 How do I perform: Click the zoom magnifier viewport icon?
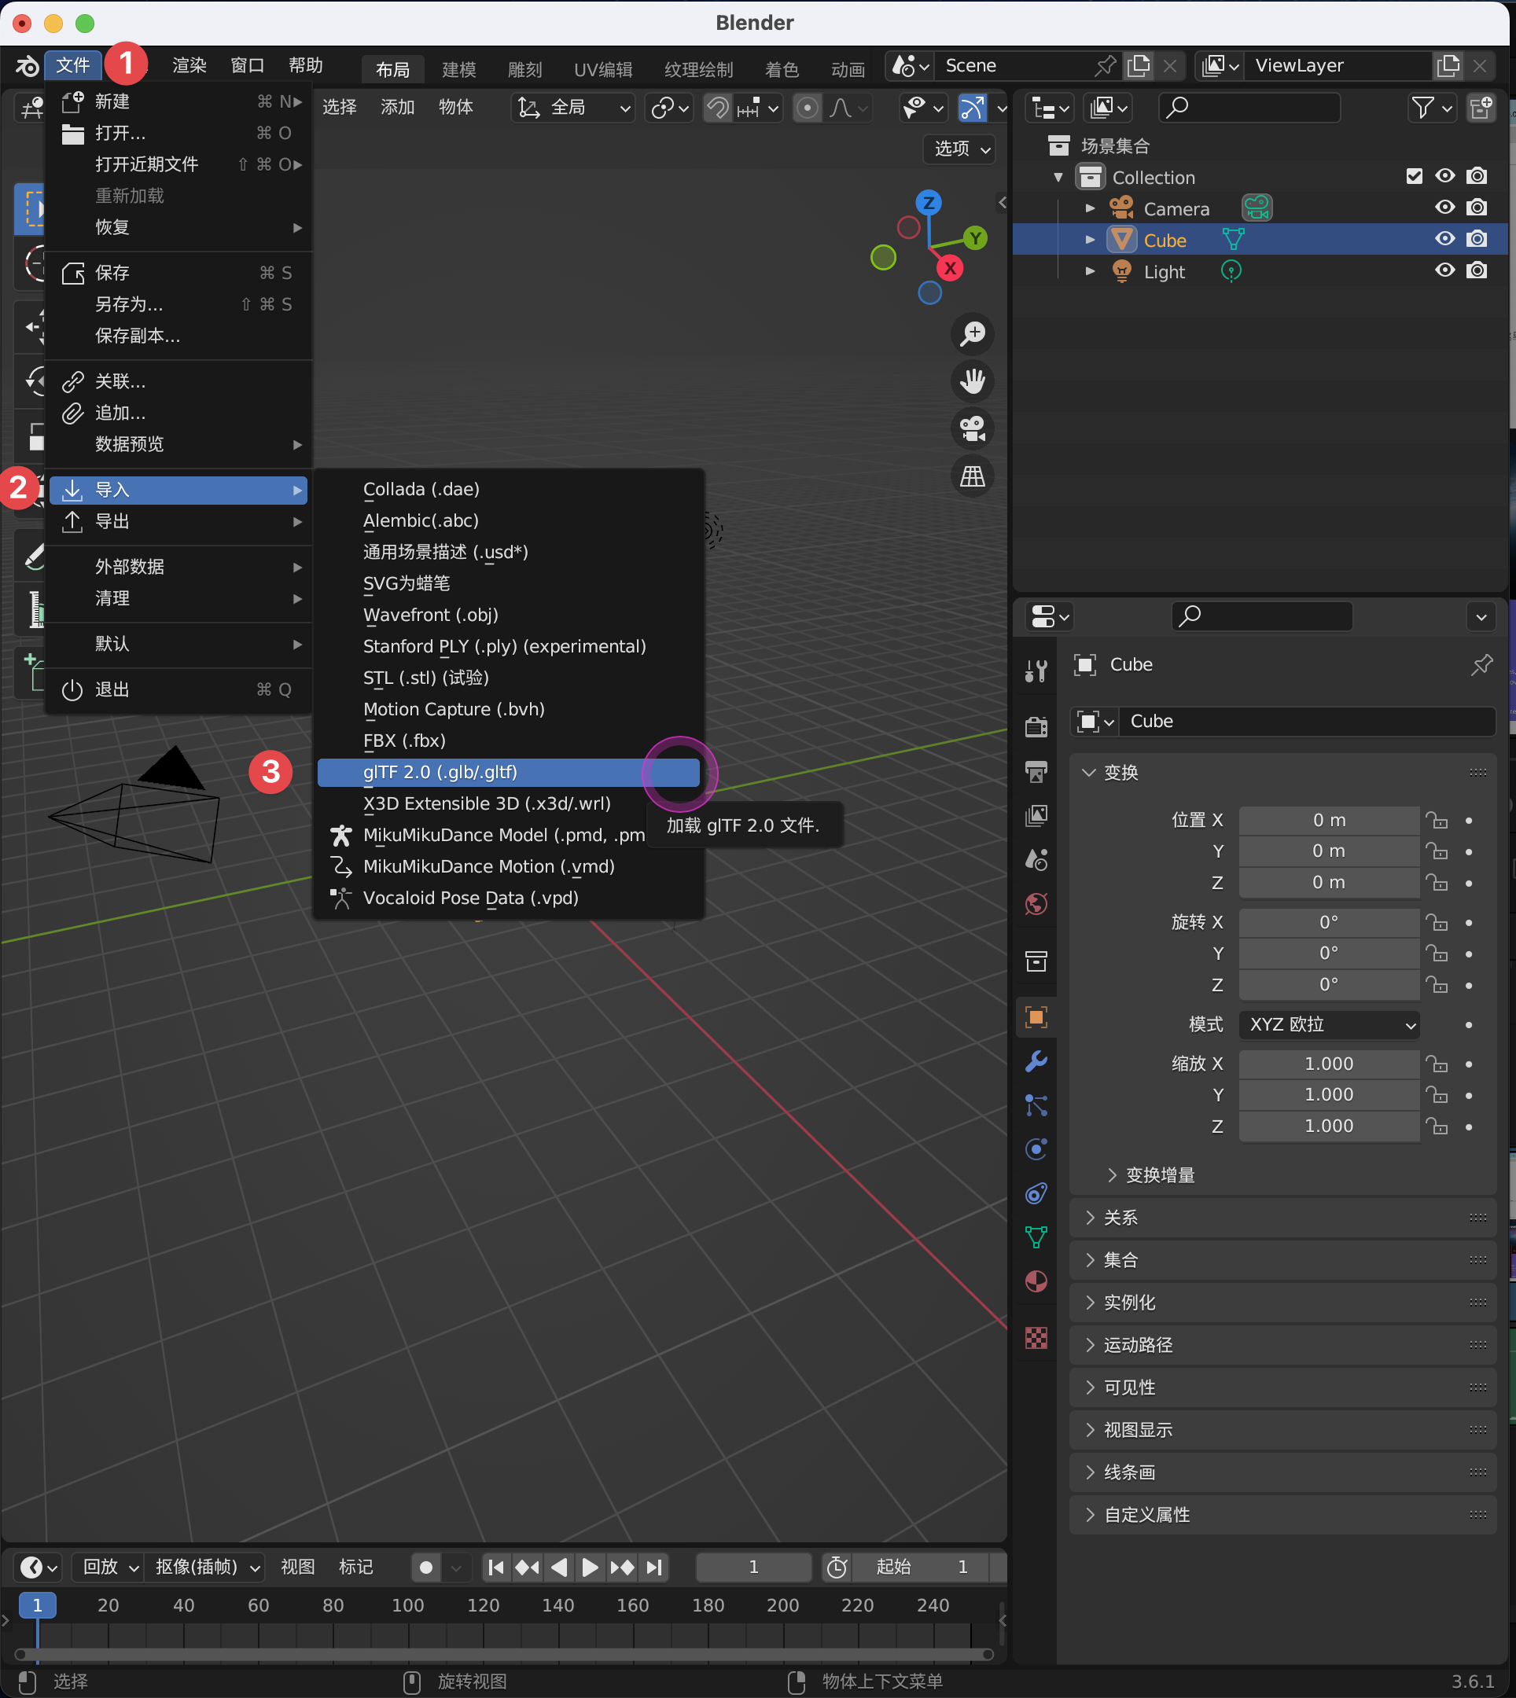coord(972,334)
